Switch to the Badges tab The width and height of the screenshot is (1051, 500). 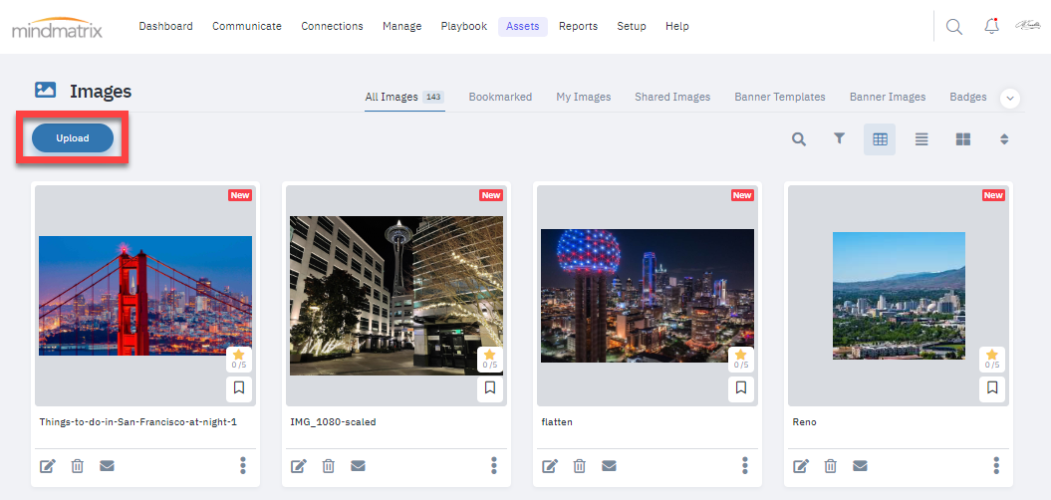(x=968, y=98)
